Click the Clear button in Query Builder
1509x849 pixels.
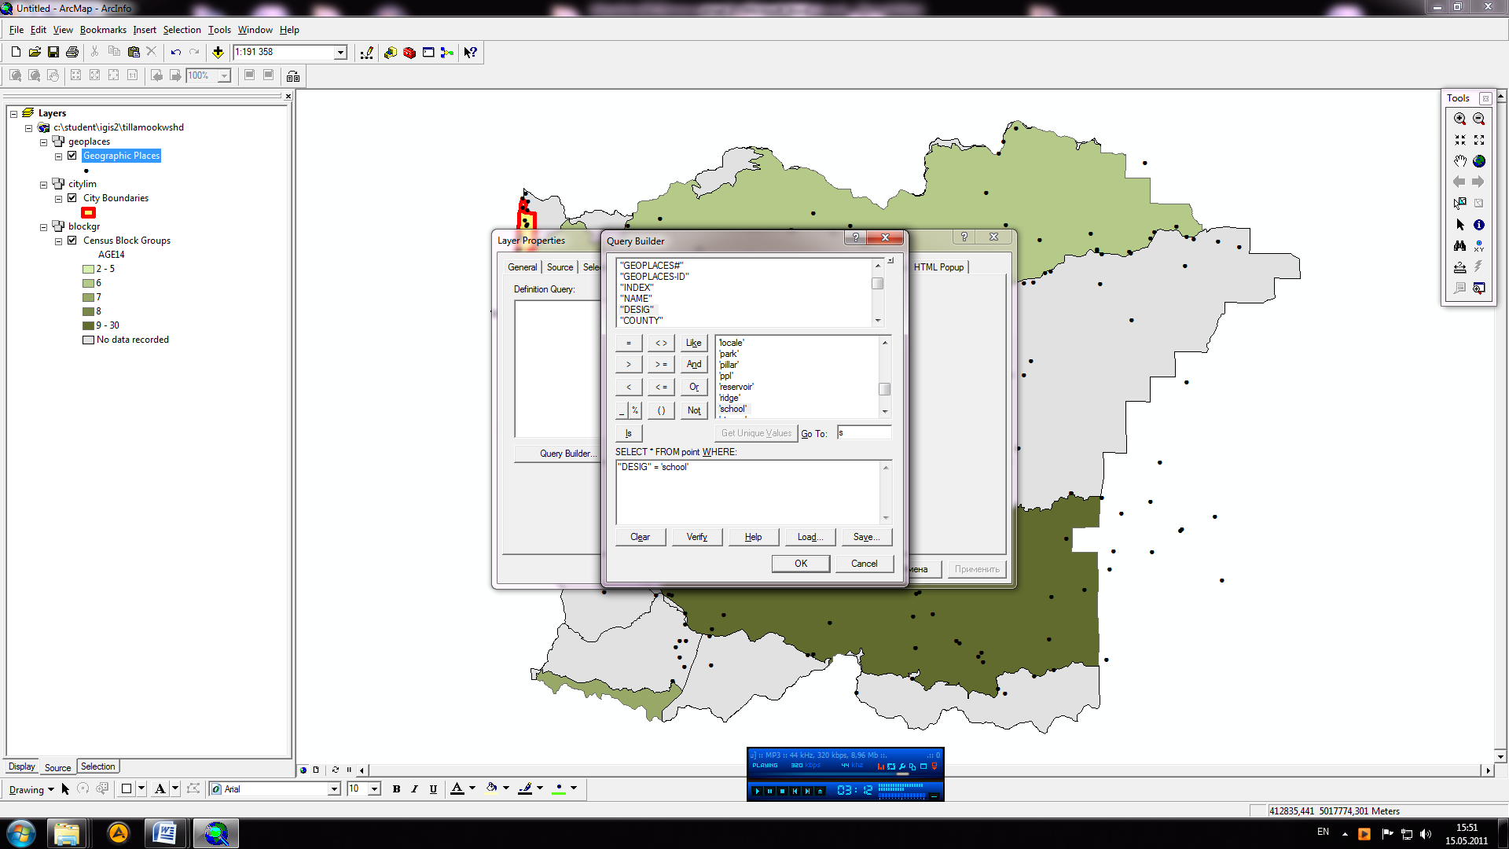click(x=641, y=537)
